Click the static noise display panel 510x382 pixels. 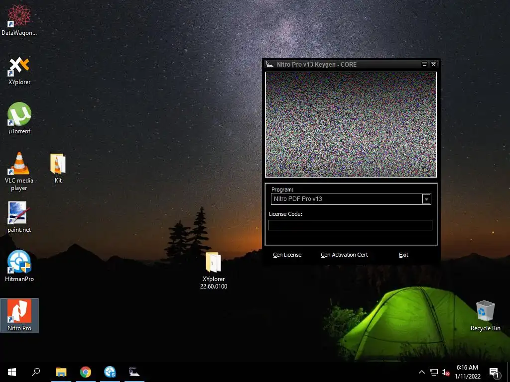[351, 124]
